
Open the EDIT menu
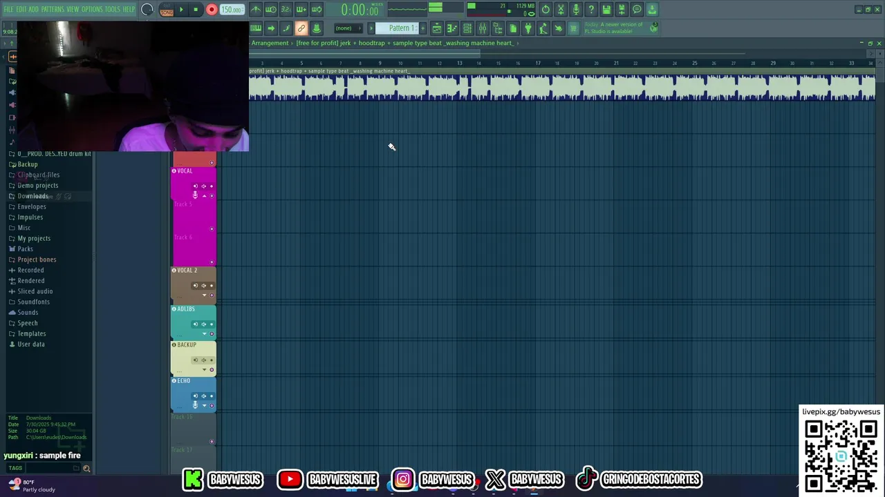pyautogui.click(x=21, y=9)
